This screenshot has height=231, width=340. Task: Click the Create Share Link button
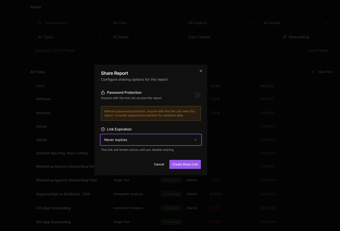[x=185, y=164]
